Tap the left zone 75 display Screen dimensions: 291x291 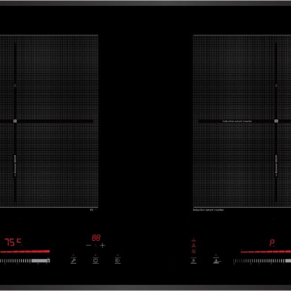click(13, 242)
